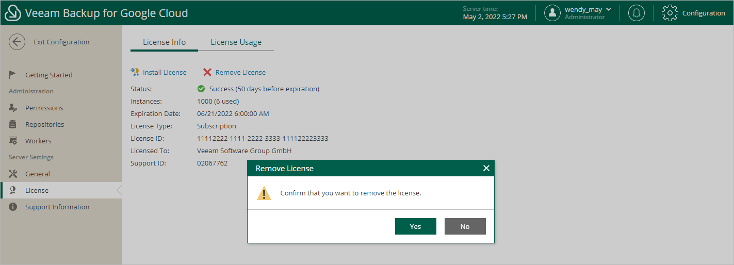Click the Veeam Backup for Google Cloud title
Image resolution: width=734 pixels, height=265 pixels.
pos(107,13)
